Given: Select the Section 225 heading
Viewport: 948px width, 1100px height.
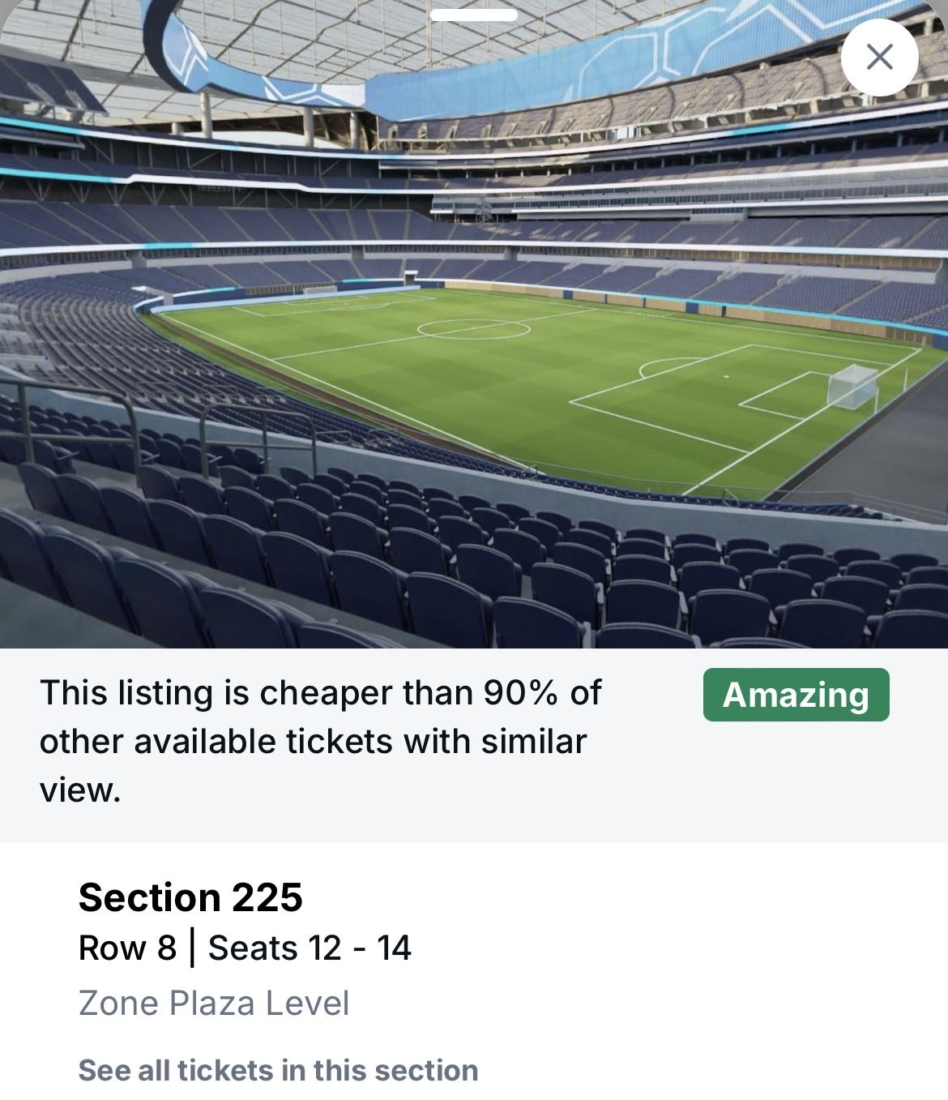Looking at the screenshot, I should (190, 897).
